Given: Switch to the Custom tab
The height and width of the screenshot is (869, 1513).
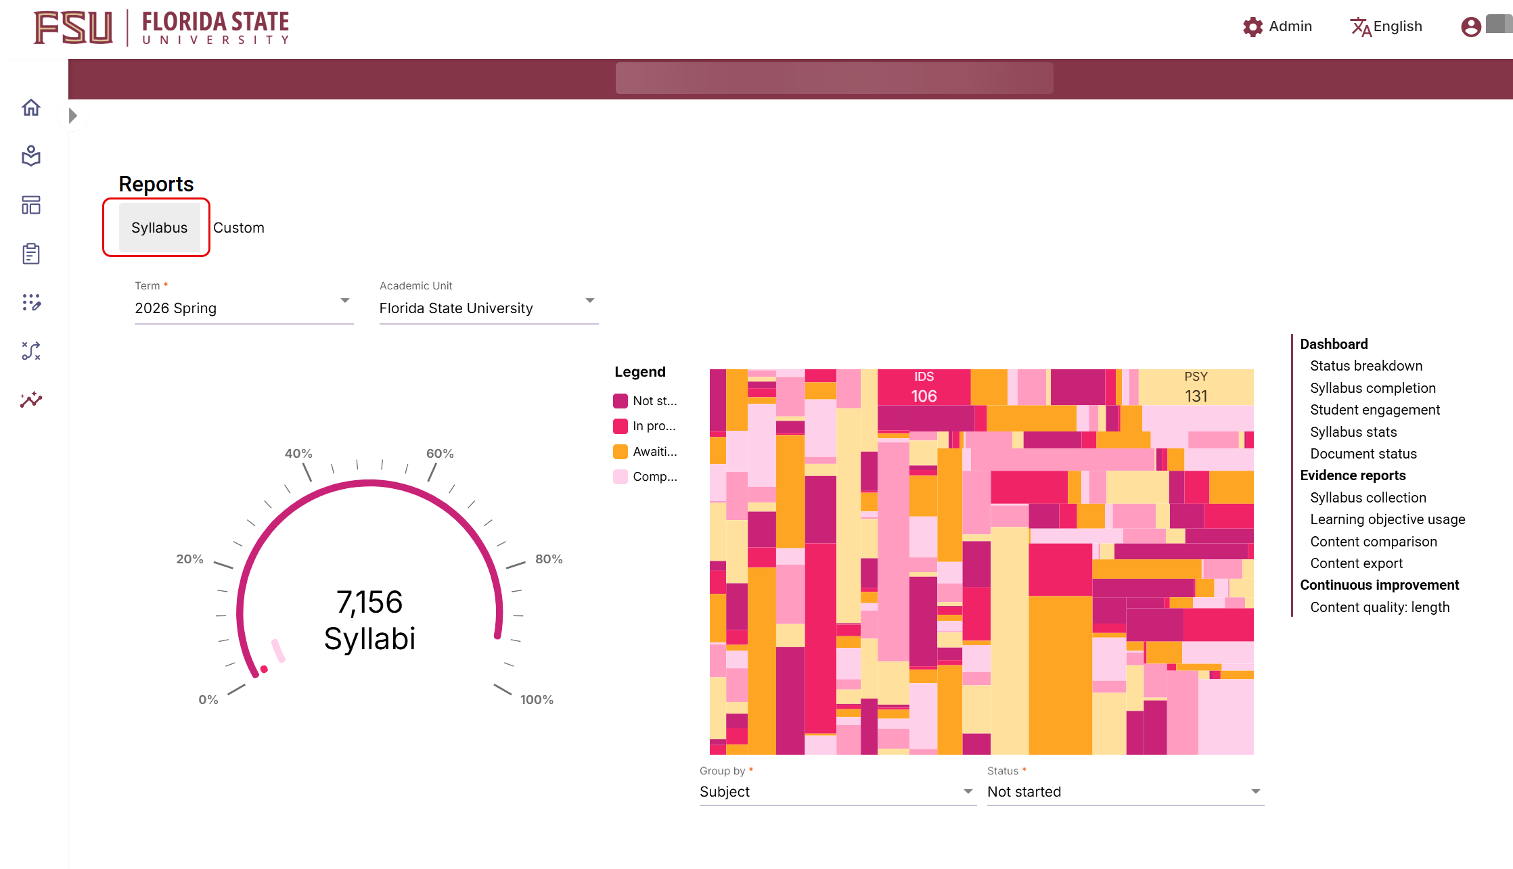Looking at the screenshot, I should click(238, 228).
